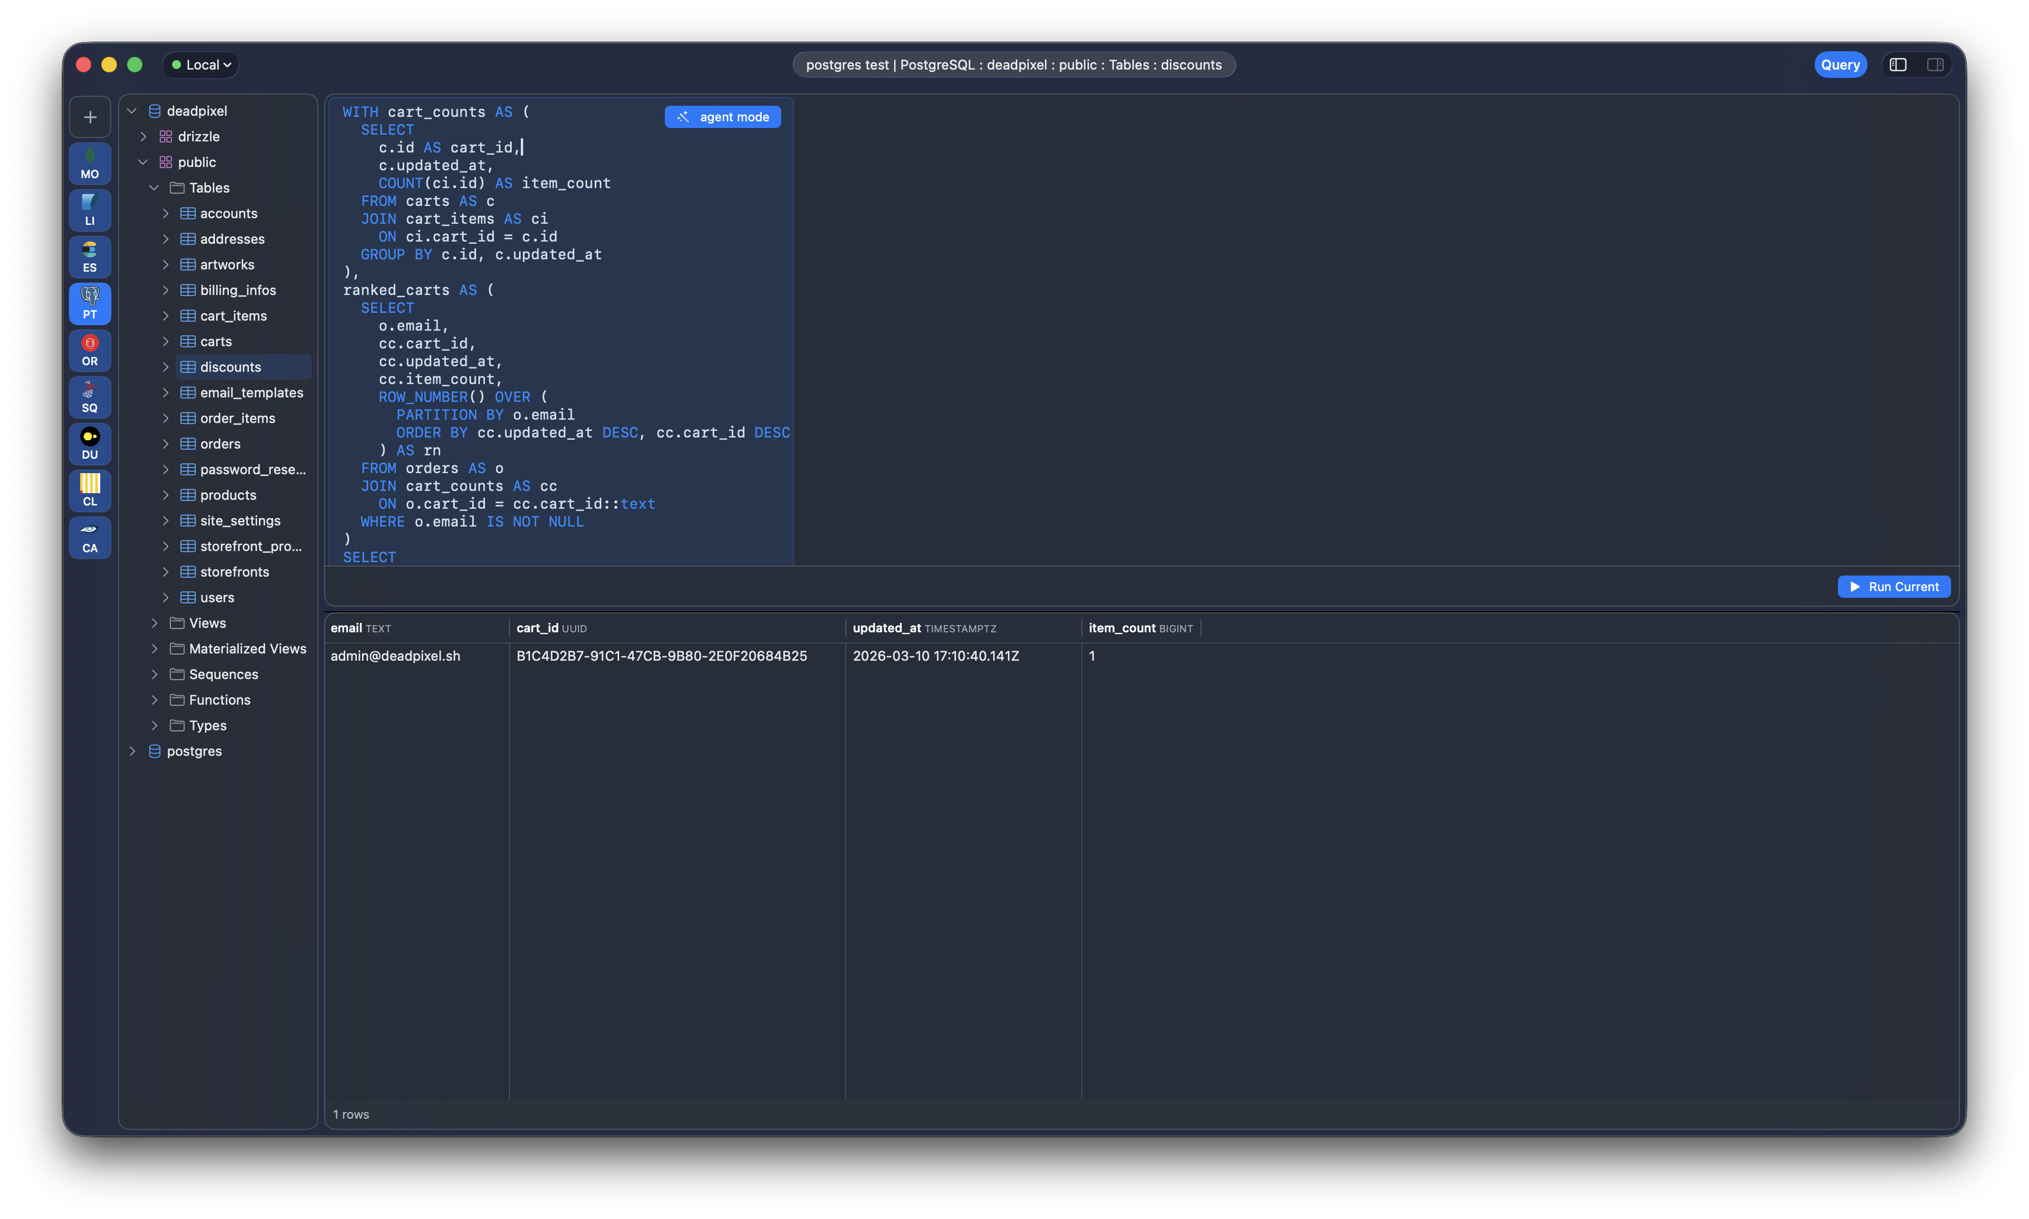The image size is (2029, 1219).
Task: Click the email column header
Action: coord(417,627)
